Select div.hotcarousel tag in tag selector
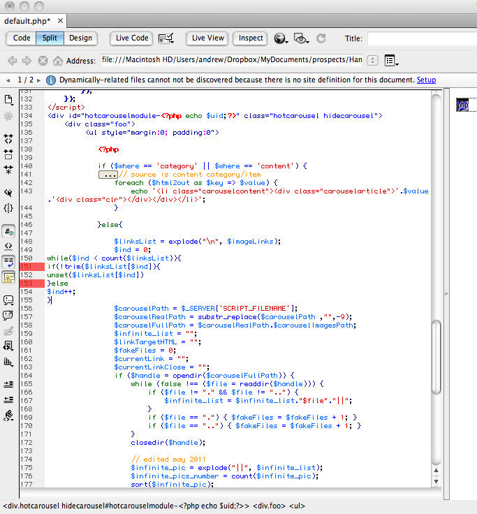 click(x=126, y=506)
